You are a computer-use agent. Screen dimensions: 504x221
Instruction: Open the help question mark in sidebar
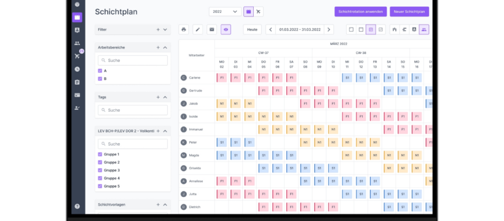pyautogui.click(x=77, y=206)
